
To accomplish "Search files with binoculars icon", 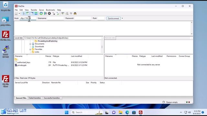I will [x=75, y=14].
